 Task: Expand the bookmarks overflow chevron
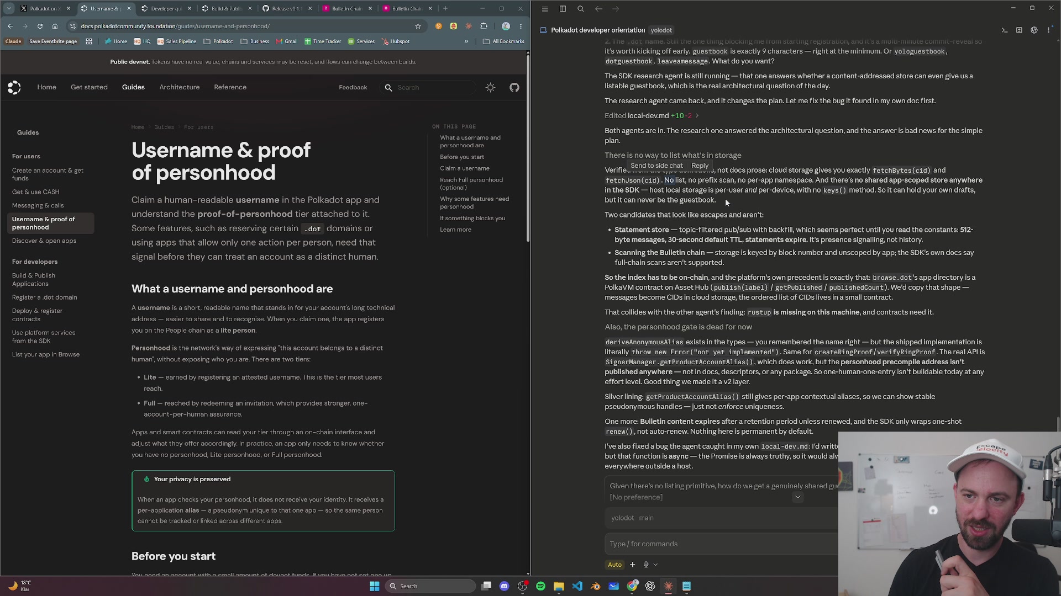pos(466,41)
